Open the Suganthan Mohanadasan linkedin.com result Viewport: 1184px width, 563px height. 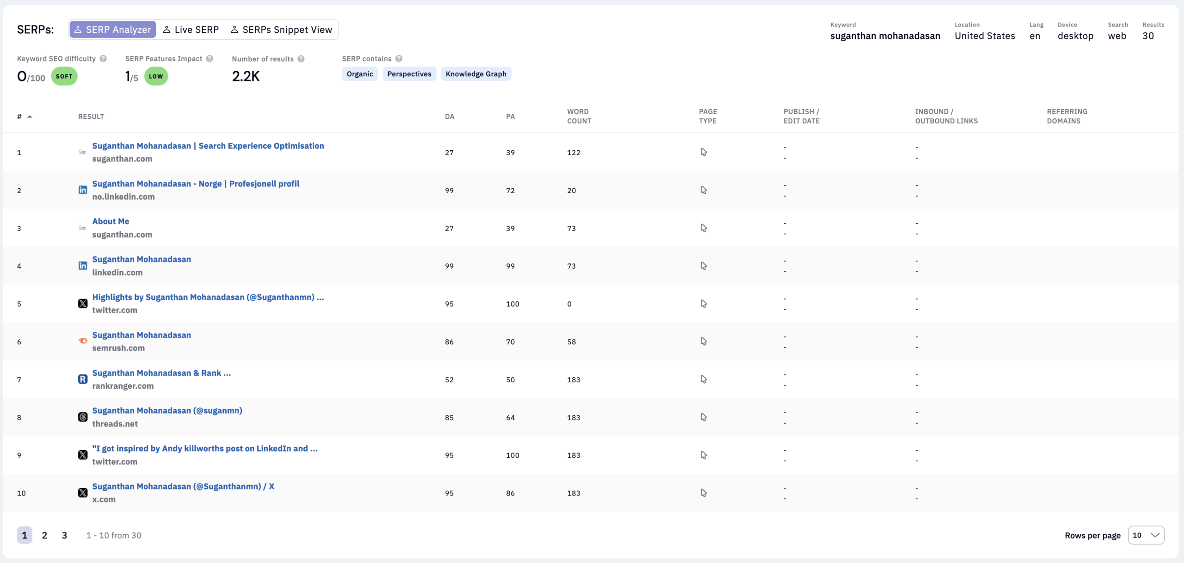142,259
